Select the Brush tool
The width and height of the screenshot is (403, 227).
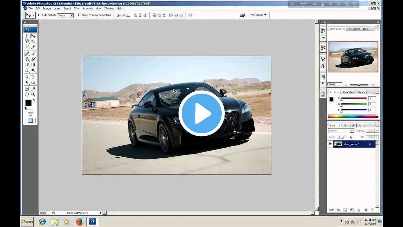pos(33,54)
